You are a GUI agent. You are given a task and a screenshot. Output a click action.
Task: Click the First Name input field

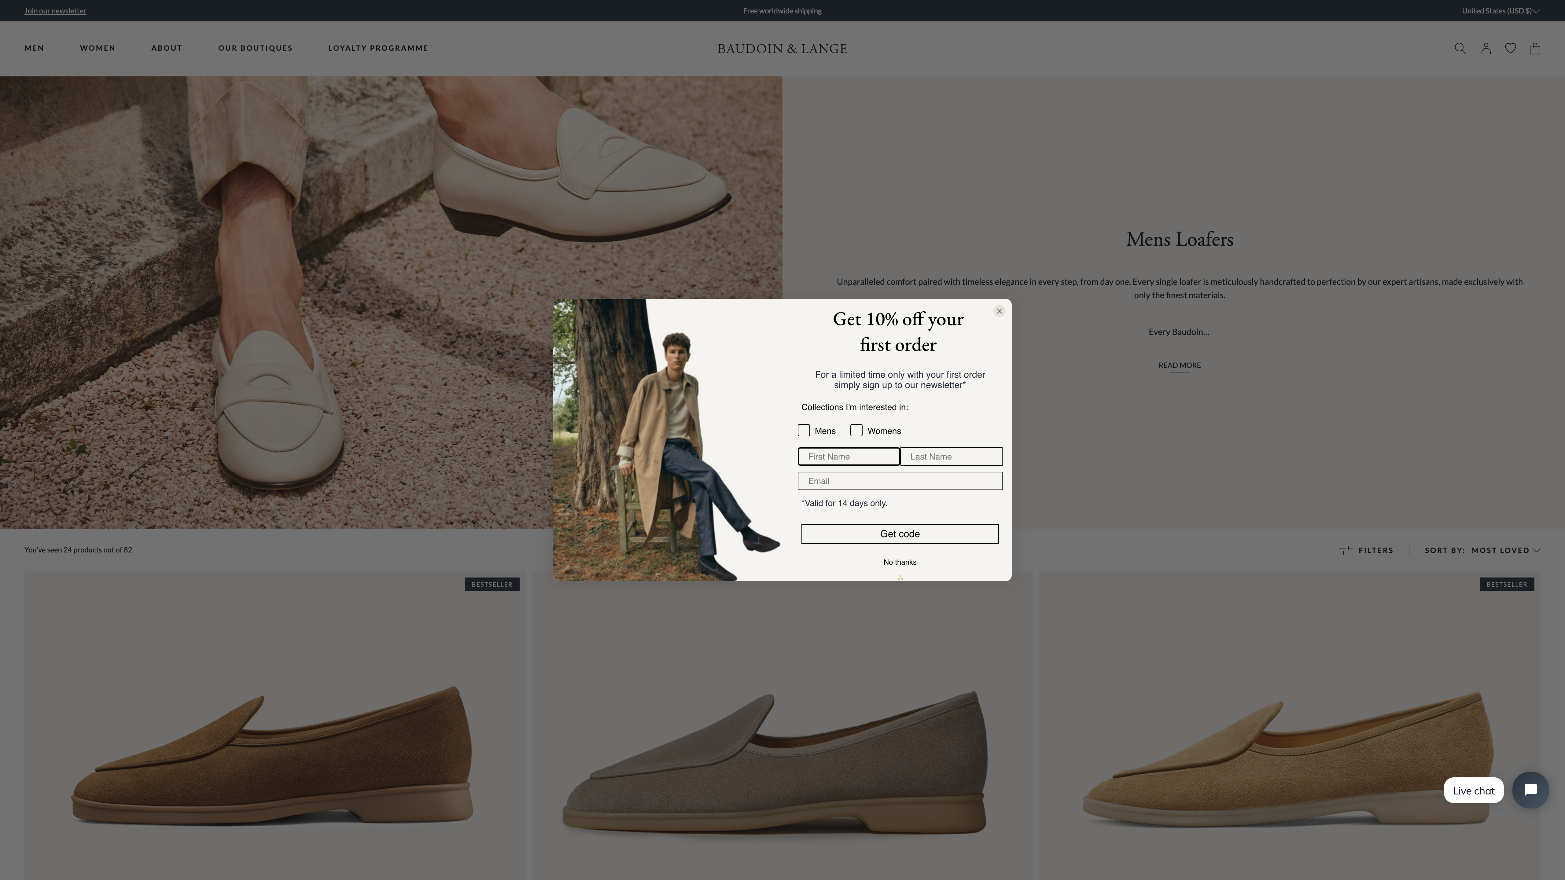[849, 456]
